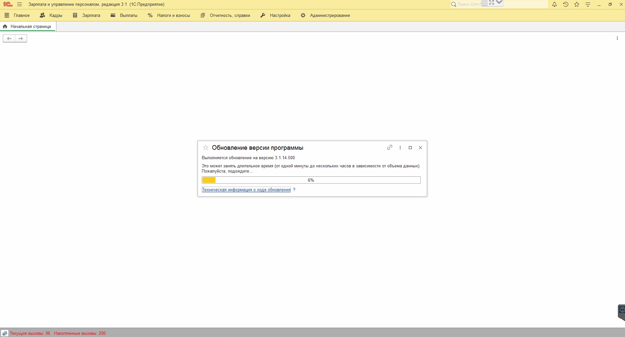Click the fullscreen arrows overlay icon
This screenshot has width=625, height=337.
click(x=492, y=2)
